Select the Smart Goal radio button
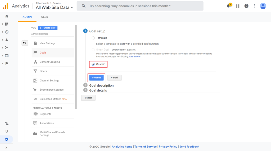The width and height of the screenshot is (271, 151). coord(93,50)
